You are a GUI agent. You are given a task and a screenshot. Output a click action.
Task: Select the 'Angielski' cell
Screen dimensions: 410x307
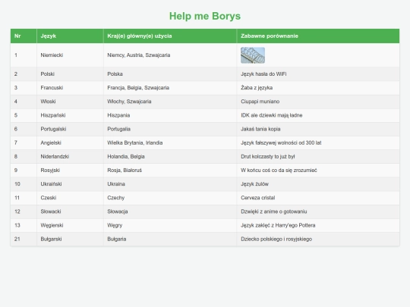click(x=70, y=143)
